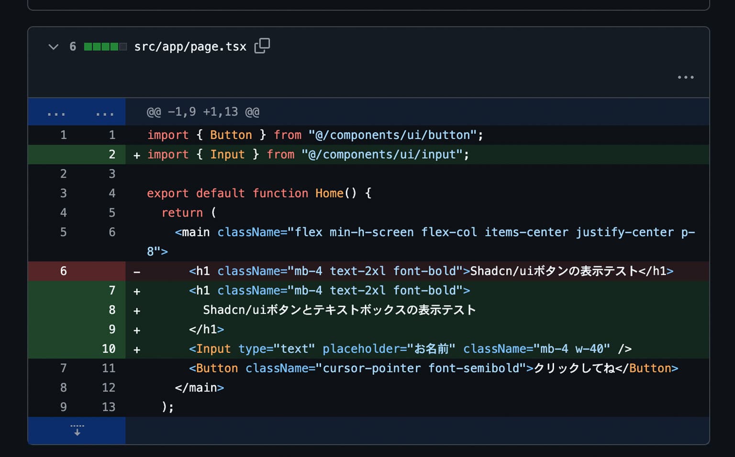Expand hidden lines below line 13

(x=77, y=430)
